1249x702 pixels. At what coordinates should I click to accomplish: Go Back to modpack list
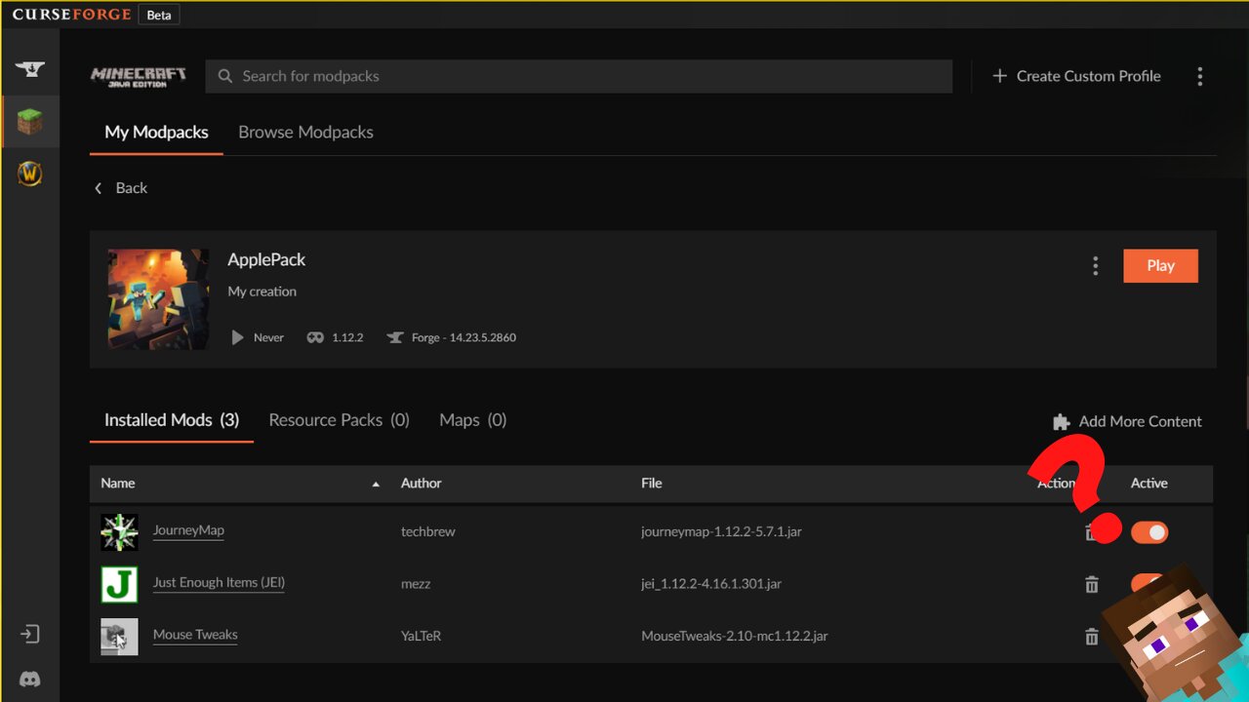[120, 188]
